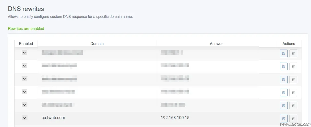
Task: Open the edit icon of the second table row
Action: [284, 66]
